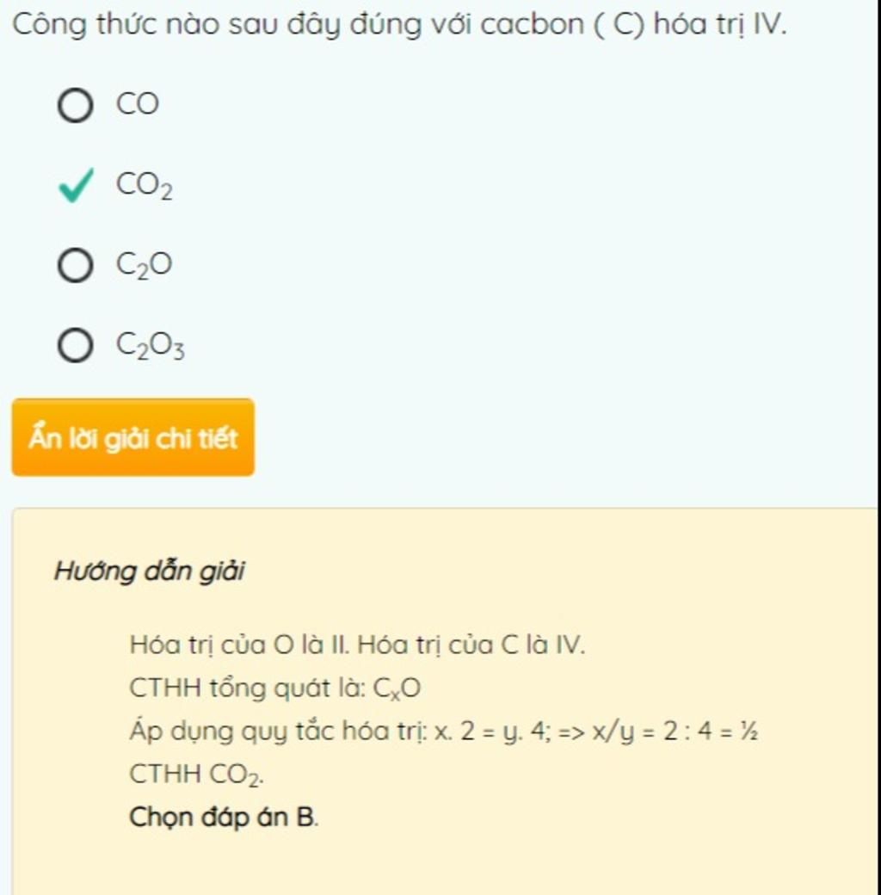Click the Hướng dẫn giải heading
Image resolution: width=881 pixels, height=895 pixels.
149,571
